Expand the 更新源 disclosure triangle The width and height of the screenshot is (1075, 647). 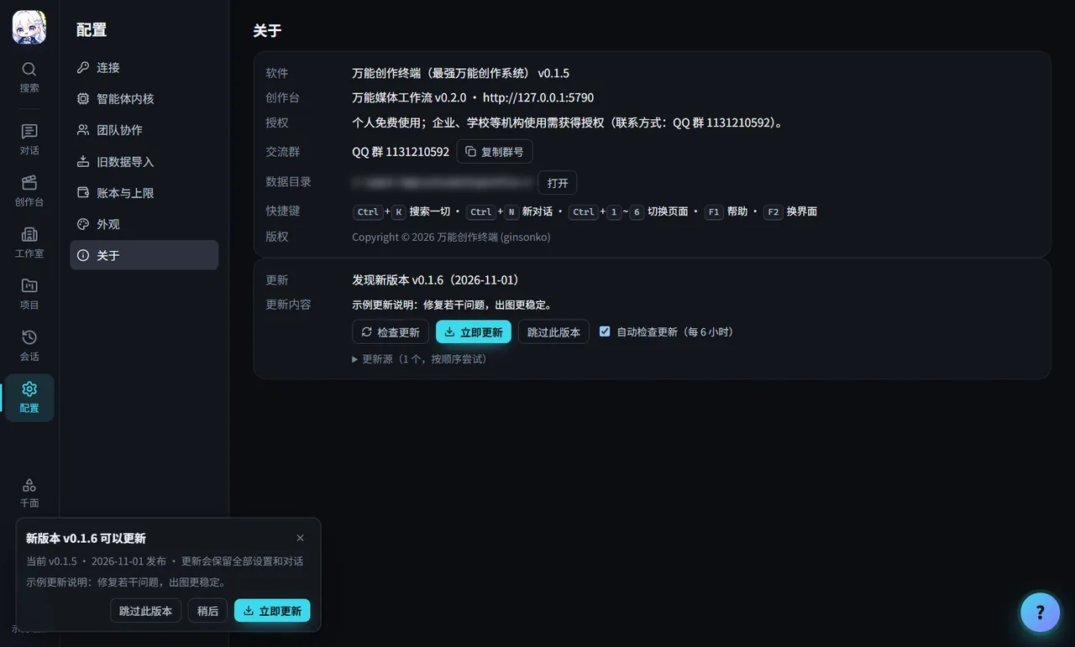pos(355,359)
